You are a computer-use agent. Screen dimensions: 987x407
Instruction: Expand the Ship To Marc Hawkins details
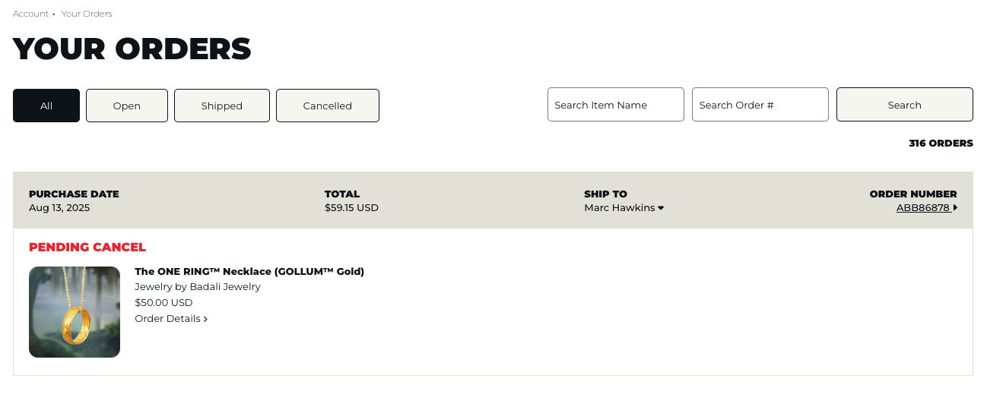pos(624,208)
